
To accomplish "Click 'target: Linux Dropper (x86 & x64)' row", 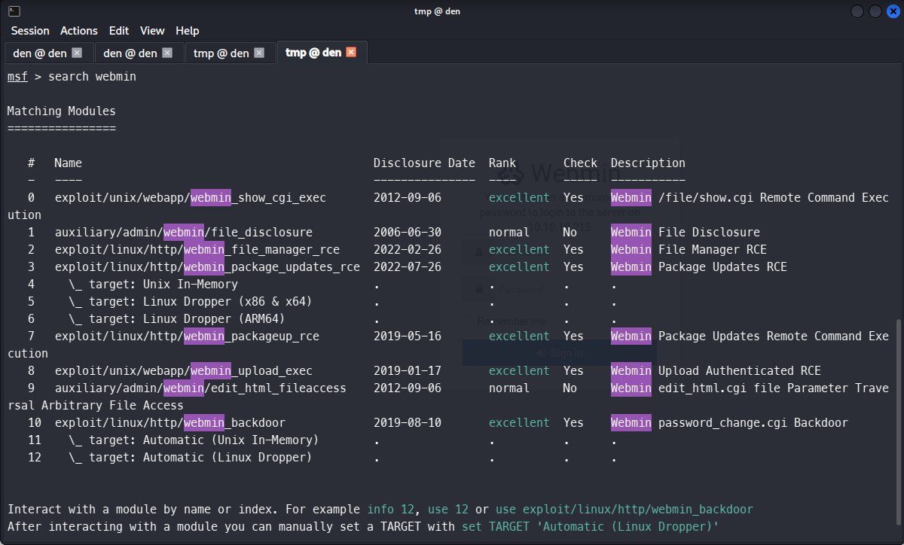I will (x=191, y=302).
